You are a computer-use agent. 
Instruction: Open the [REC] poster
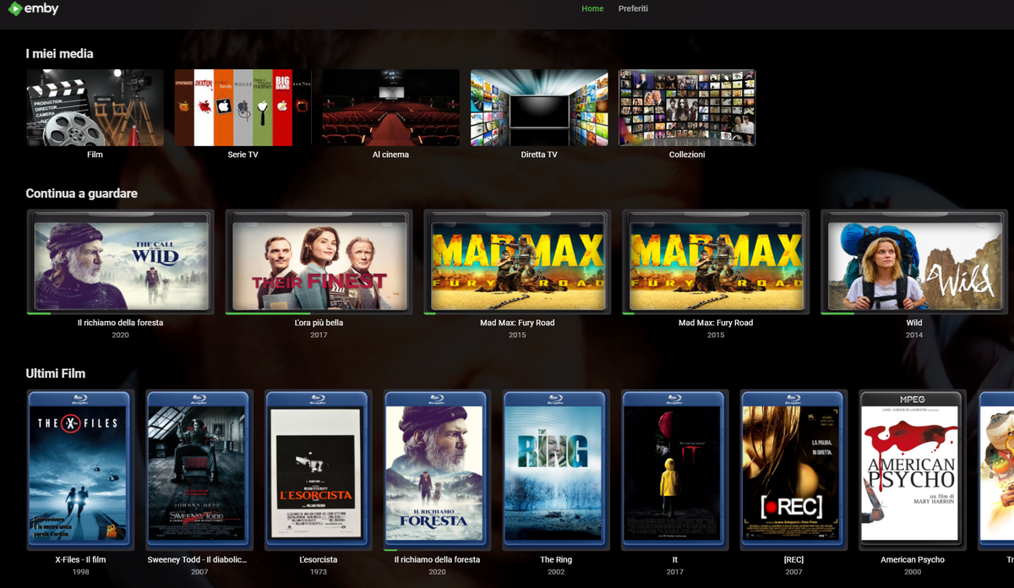coord(793,470)
